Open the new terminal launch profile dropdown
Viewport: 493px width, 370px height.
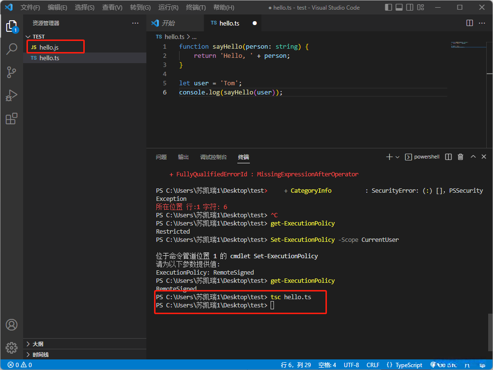click(x=397, y=157)
